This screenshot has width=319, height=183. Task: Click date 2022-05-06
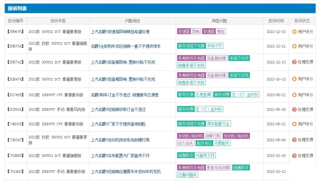[x=276, y=140]
